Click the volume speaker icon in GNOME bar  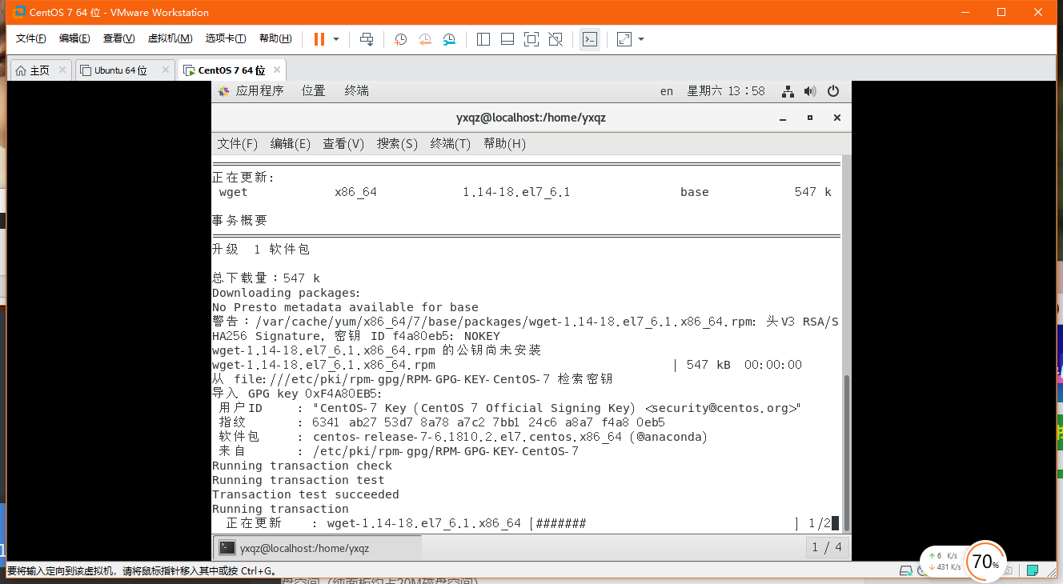coord(810,91)
